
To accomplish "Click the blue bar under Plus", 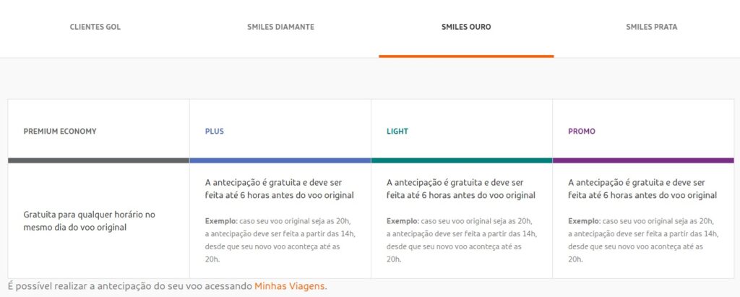I will click(x=280, y=160).
